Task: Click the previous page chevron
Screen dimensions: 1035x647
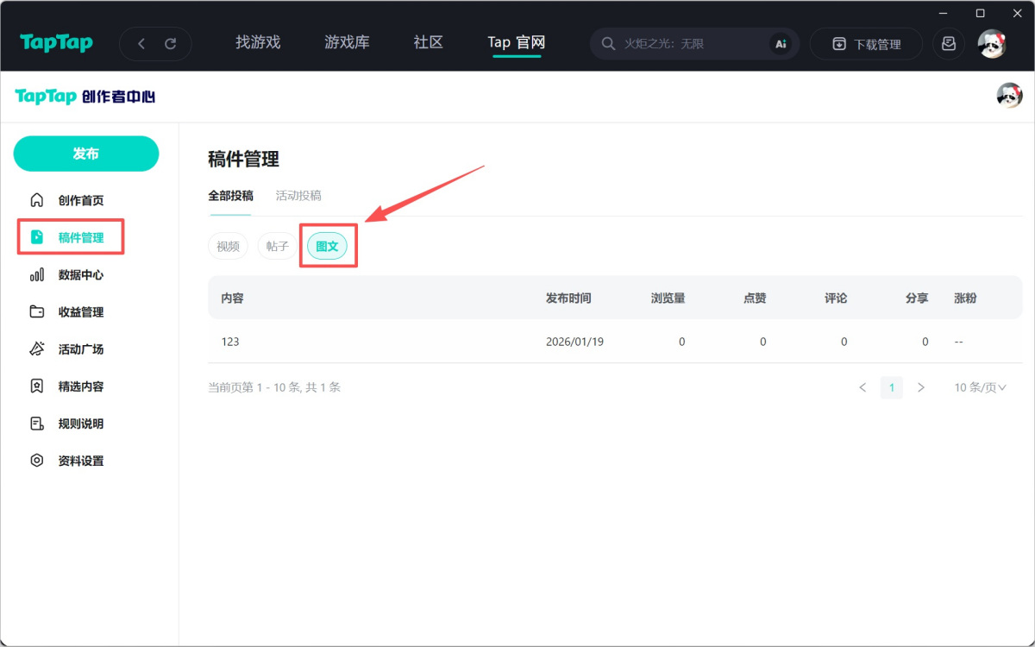Action: [862, 388]
